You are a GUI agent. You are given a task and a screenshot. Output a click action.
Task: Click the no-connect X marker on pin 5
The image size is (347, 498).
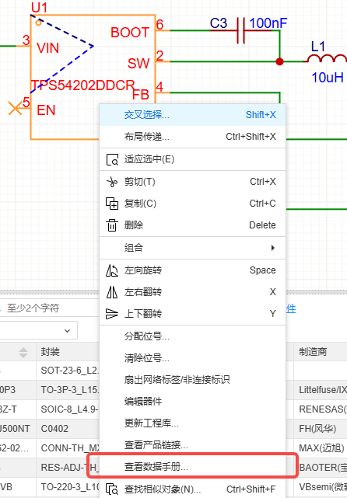pyautogui.click(x=15, y=108)
